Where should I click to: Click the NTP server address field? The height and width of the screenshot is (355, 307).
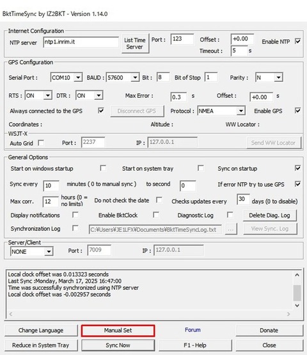click(x=81, y=42)
